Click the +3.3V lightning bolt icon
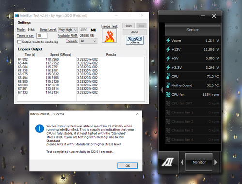 (168, 67)
